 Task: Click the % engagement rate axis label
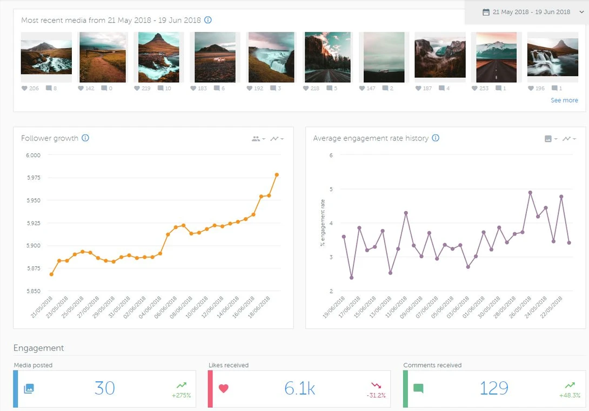[322, 223]
